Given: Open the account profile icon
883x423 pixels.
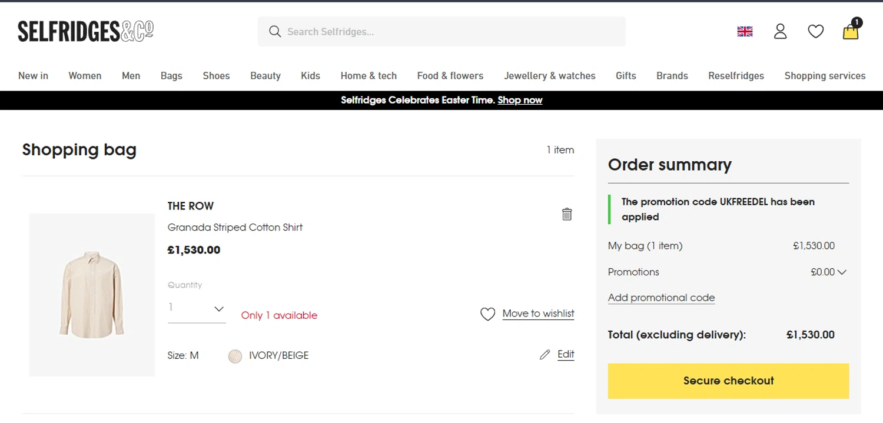Looking at the screenshot, I should click(x=780, y=32).
